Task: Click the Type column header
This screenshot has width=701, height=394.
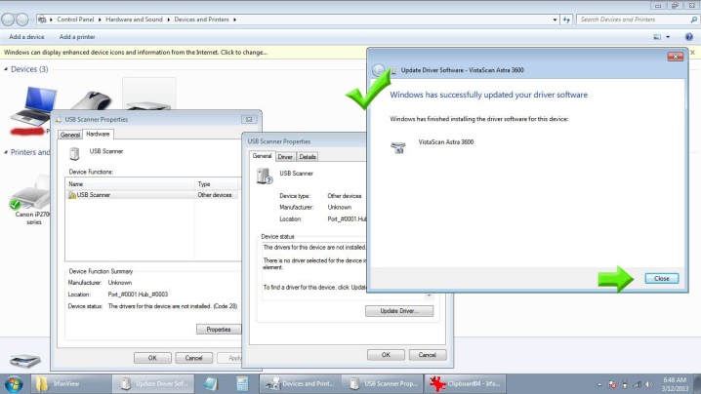Action: point(218,184)
